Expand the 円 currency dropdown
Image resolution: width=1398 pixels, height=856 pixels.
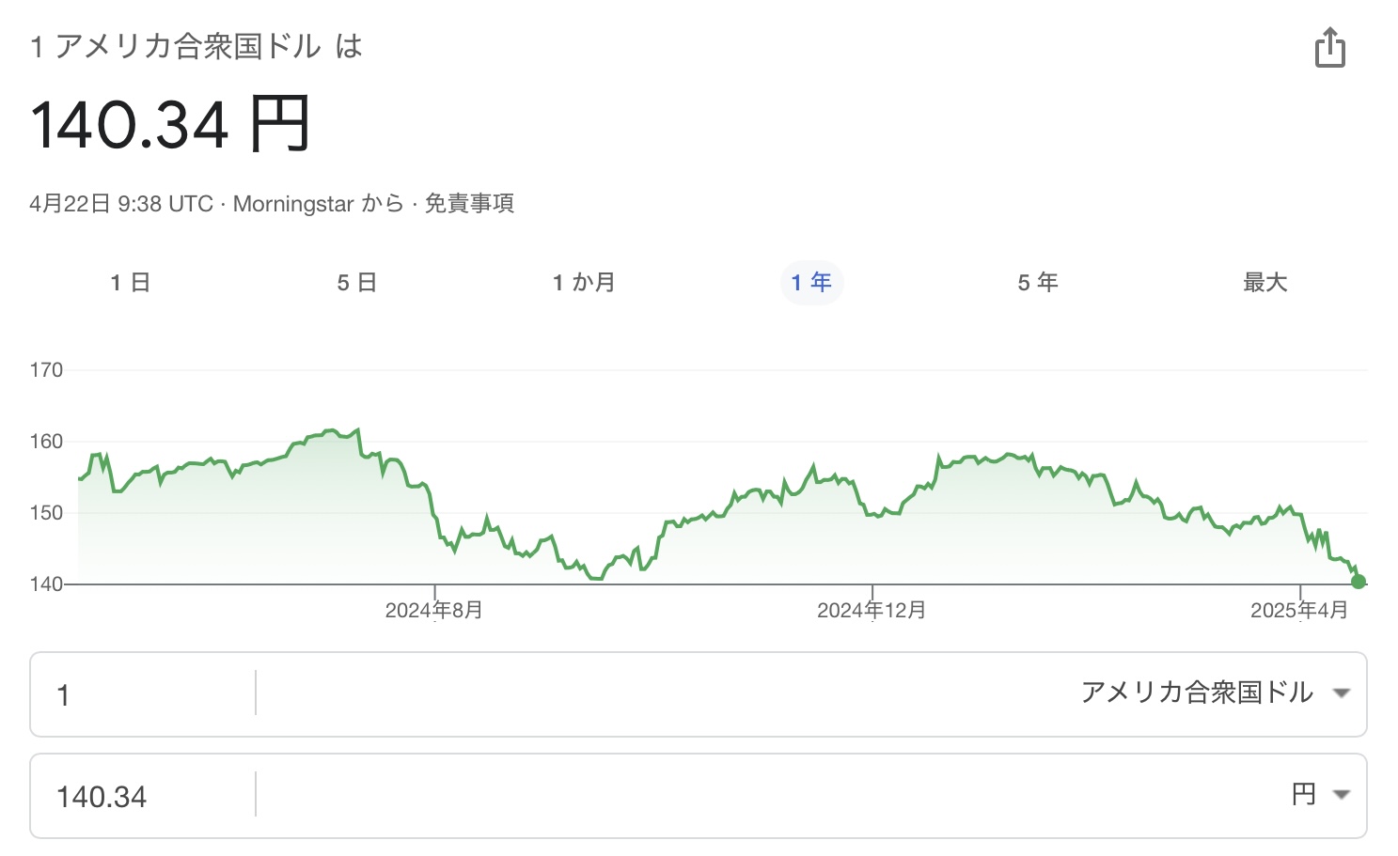click(x=1320, y=795)
